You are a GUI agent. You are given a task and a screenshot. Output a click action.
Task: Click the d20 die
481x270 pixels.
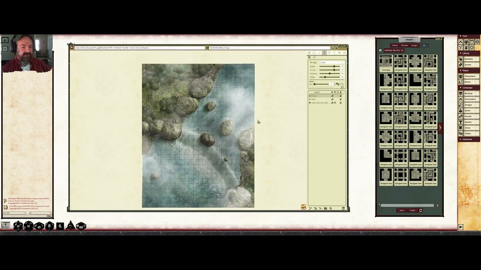18,226
